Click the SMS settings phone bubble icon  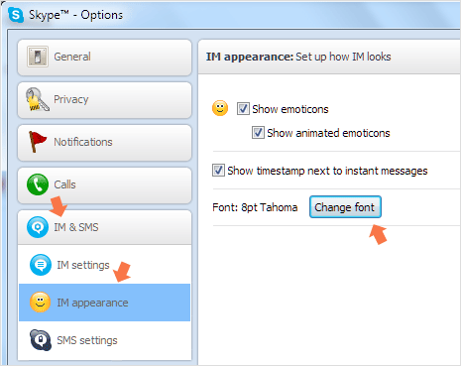[x=41, y=340]
